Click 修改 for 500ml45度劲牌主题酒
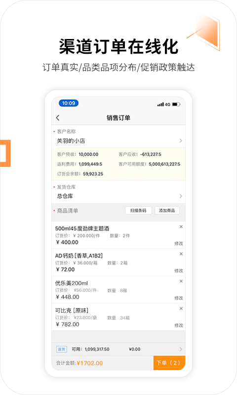Screen dimensions: 237x395 tap(179, 243)
